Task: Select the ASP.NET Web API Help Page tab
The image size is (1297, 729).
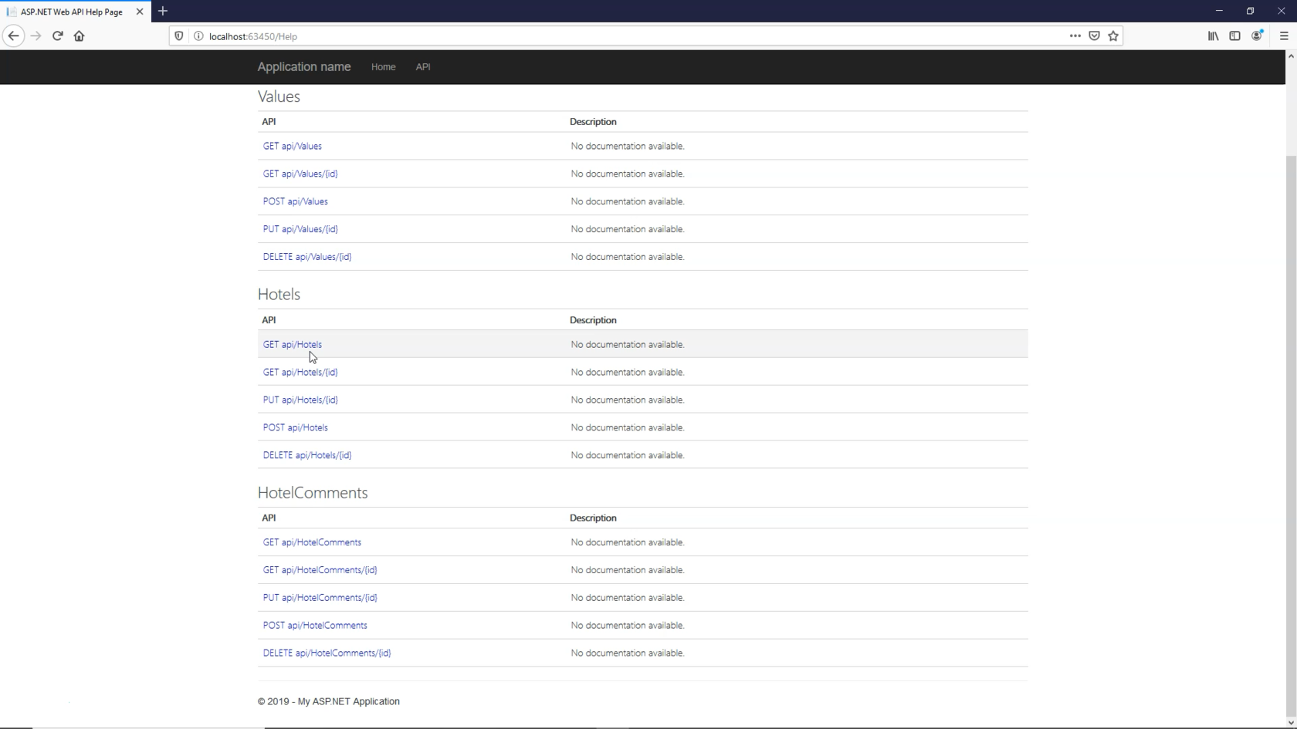Action: (75, 12)
